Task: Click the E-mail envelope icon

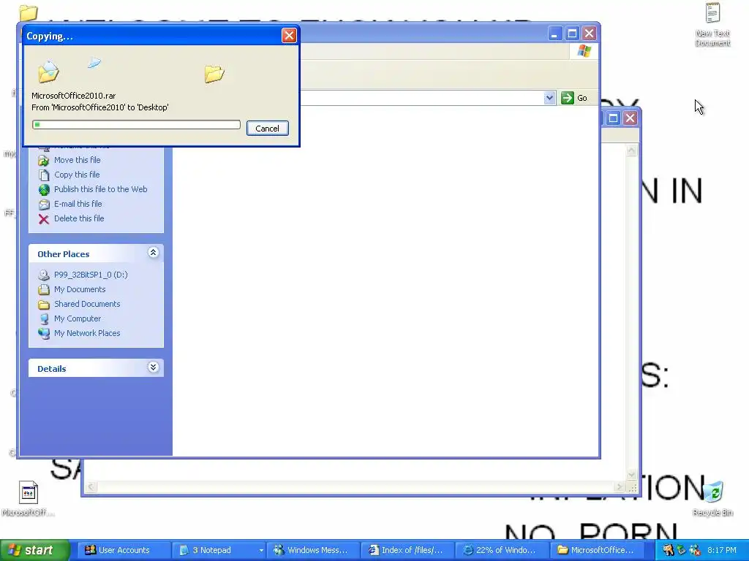Action: pos(43,205)
